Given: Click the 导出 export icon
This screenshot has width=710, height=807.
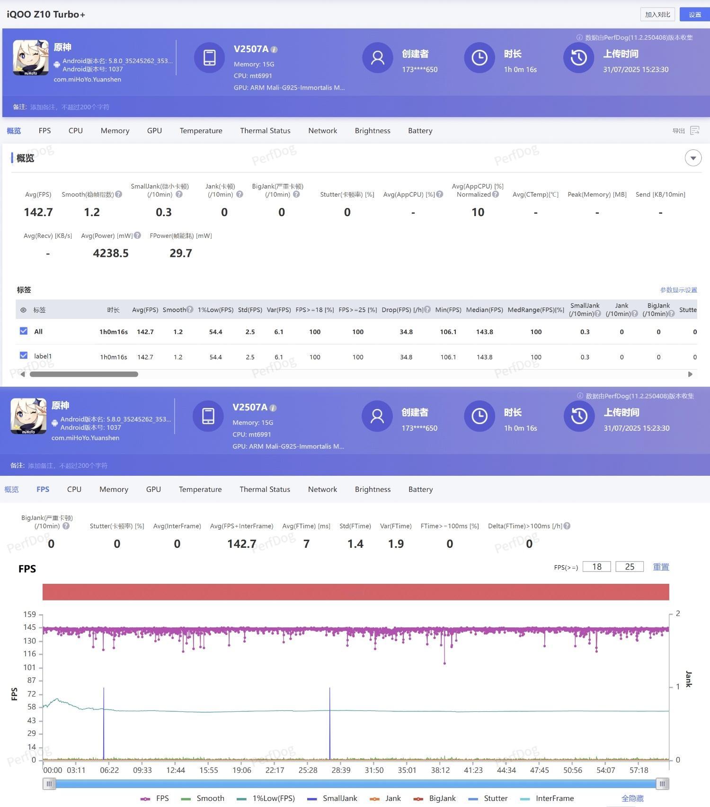Looking at the screenshot, I should (694, 130).
